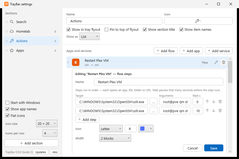This screenshot has width=239, height=159.
Task: Click Add section button
Action: 31,143
